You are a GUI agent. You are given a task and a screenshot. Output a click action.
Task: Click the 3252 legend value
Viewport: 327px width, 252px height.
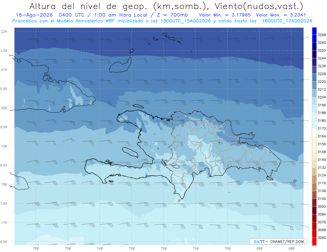pyautogui.click(x=322, y=51)
